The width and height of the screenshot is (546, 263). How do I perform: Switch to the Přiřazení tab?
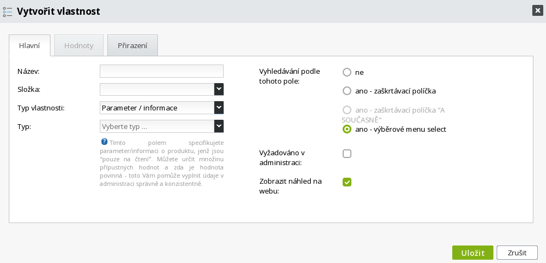[x=133, y=45]
